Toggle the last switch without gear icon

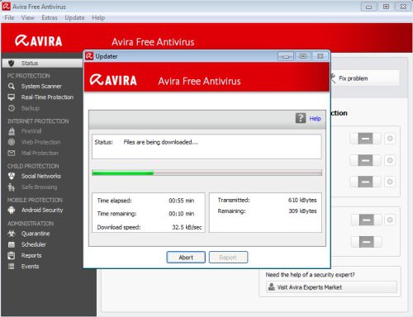pos(367,242)
